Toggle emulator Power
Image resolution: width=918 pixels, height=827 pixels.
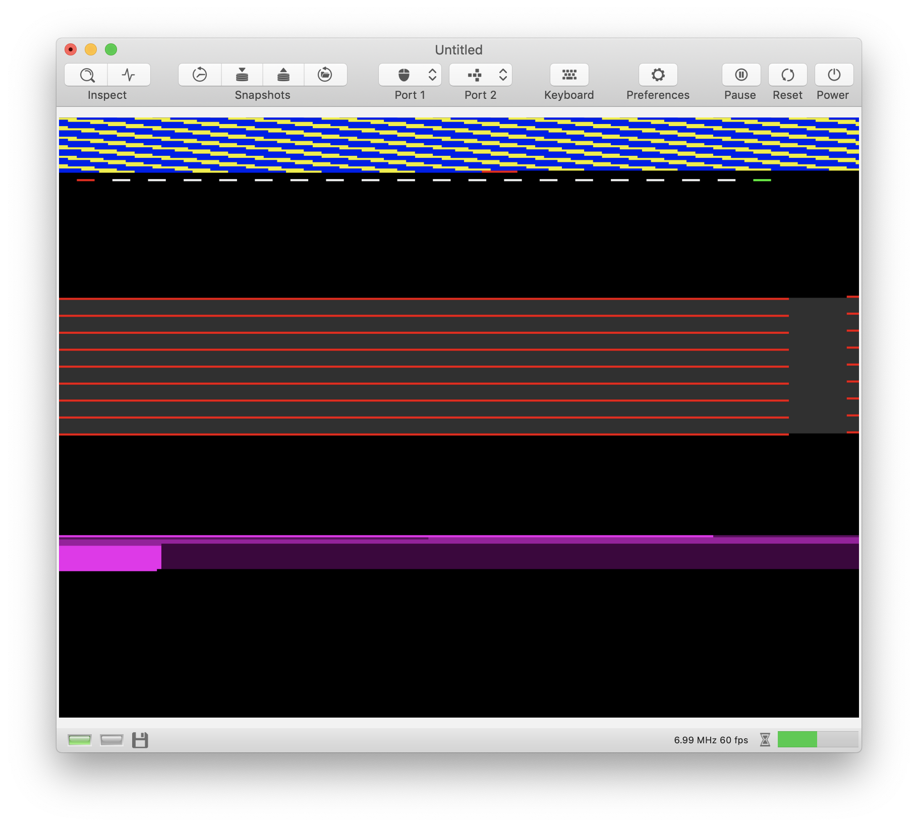click(834, 75)
